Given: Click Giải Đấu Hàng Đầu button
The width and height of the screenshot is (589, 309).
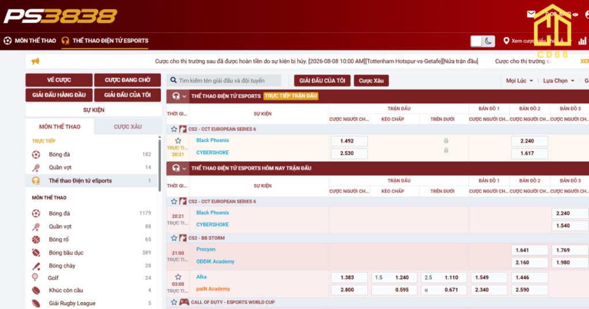Looking at the screenshot, I should pyautogui.click(x=59, y=95).
